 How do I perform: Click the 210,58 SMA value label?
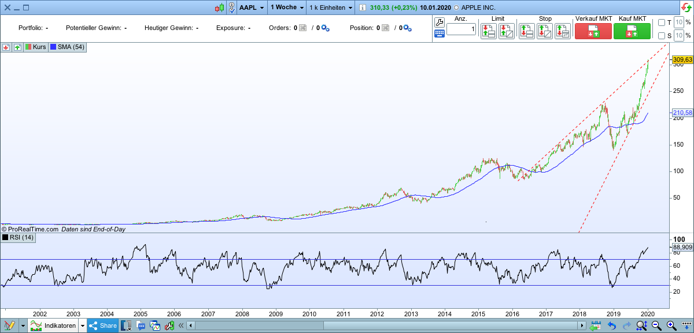682,113
